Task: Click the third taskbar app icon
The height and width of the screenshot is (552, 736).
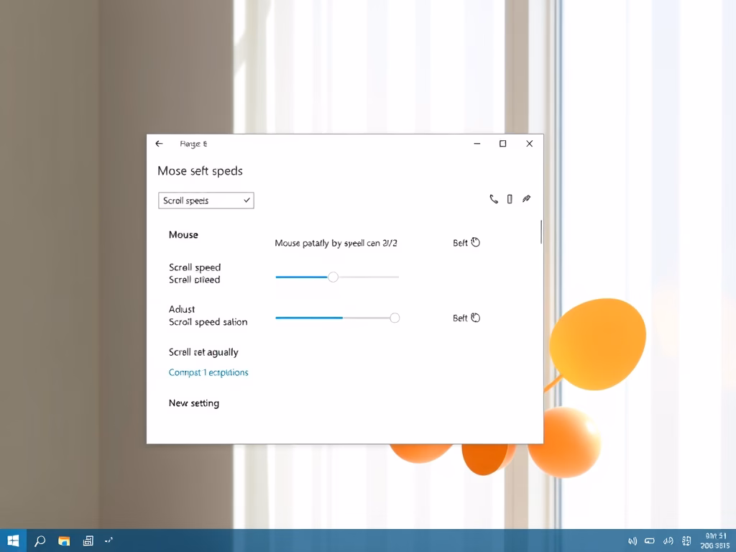Action: click(x=88, y=540)
